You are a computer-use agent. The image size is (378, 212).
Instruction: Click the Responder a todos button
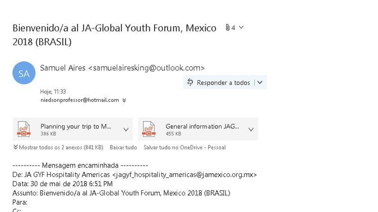(225, 82)
